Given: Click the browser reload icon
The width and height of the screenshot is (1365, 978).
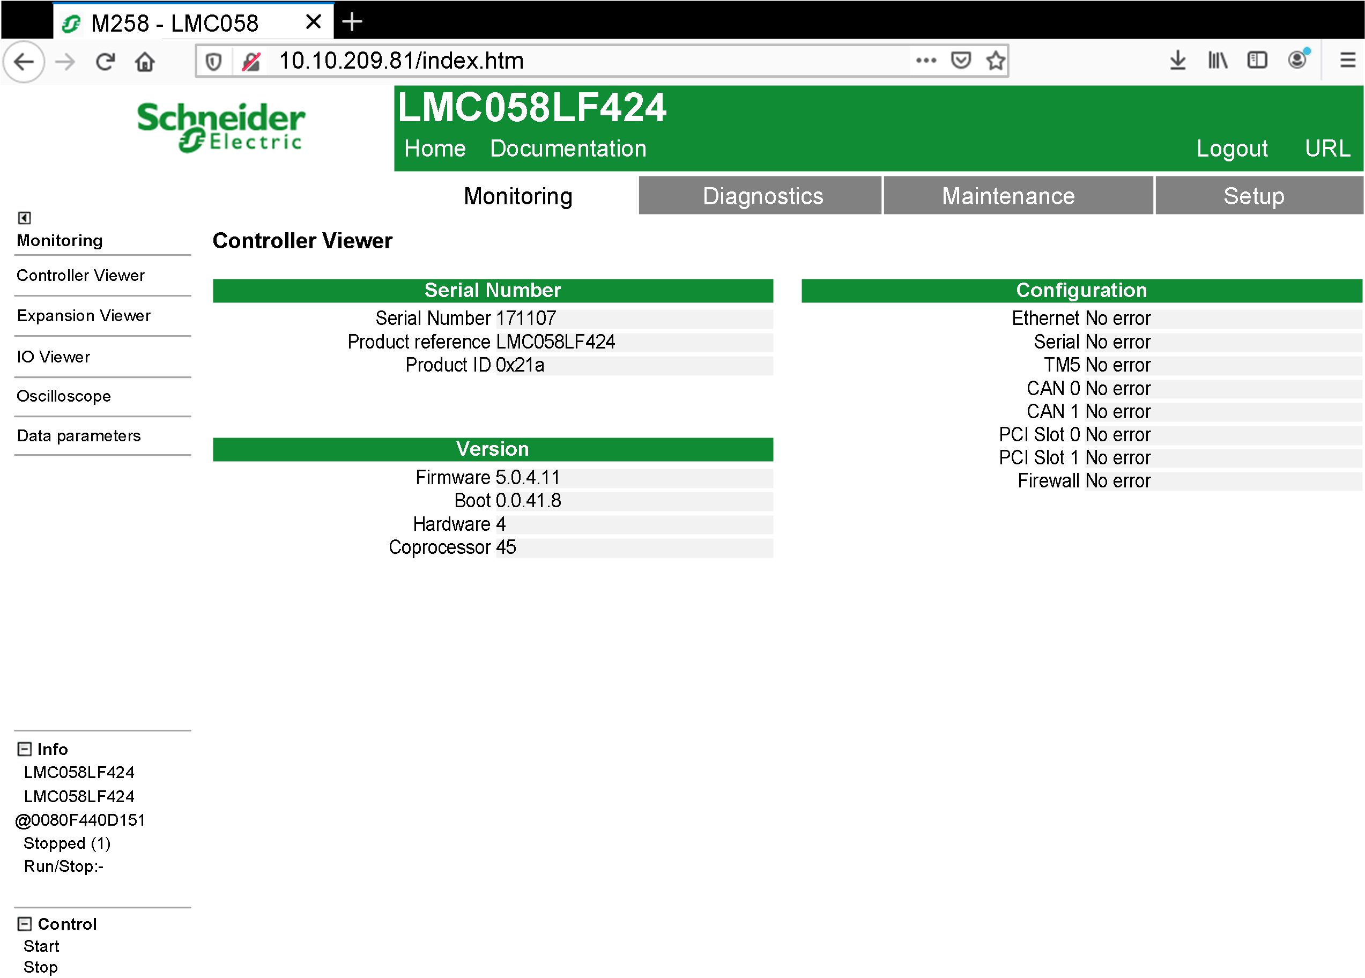Looking at the screenshot, I should [105, 61].
